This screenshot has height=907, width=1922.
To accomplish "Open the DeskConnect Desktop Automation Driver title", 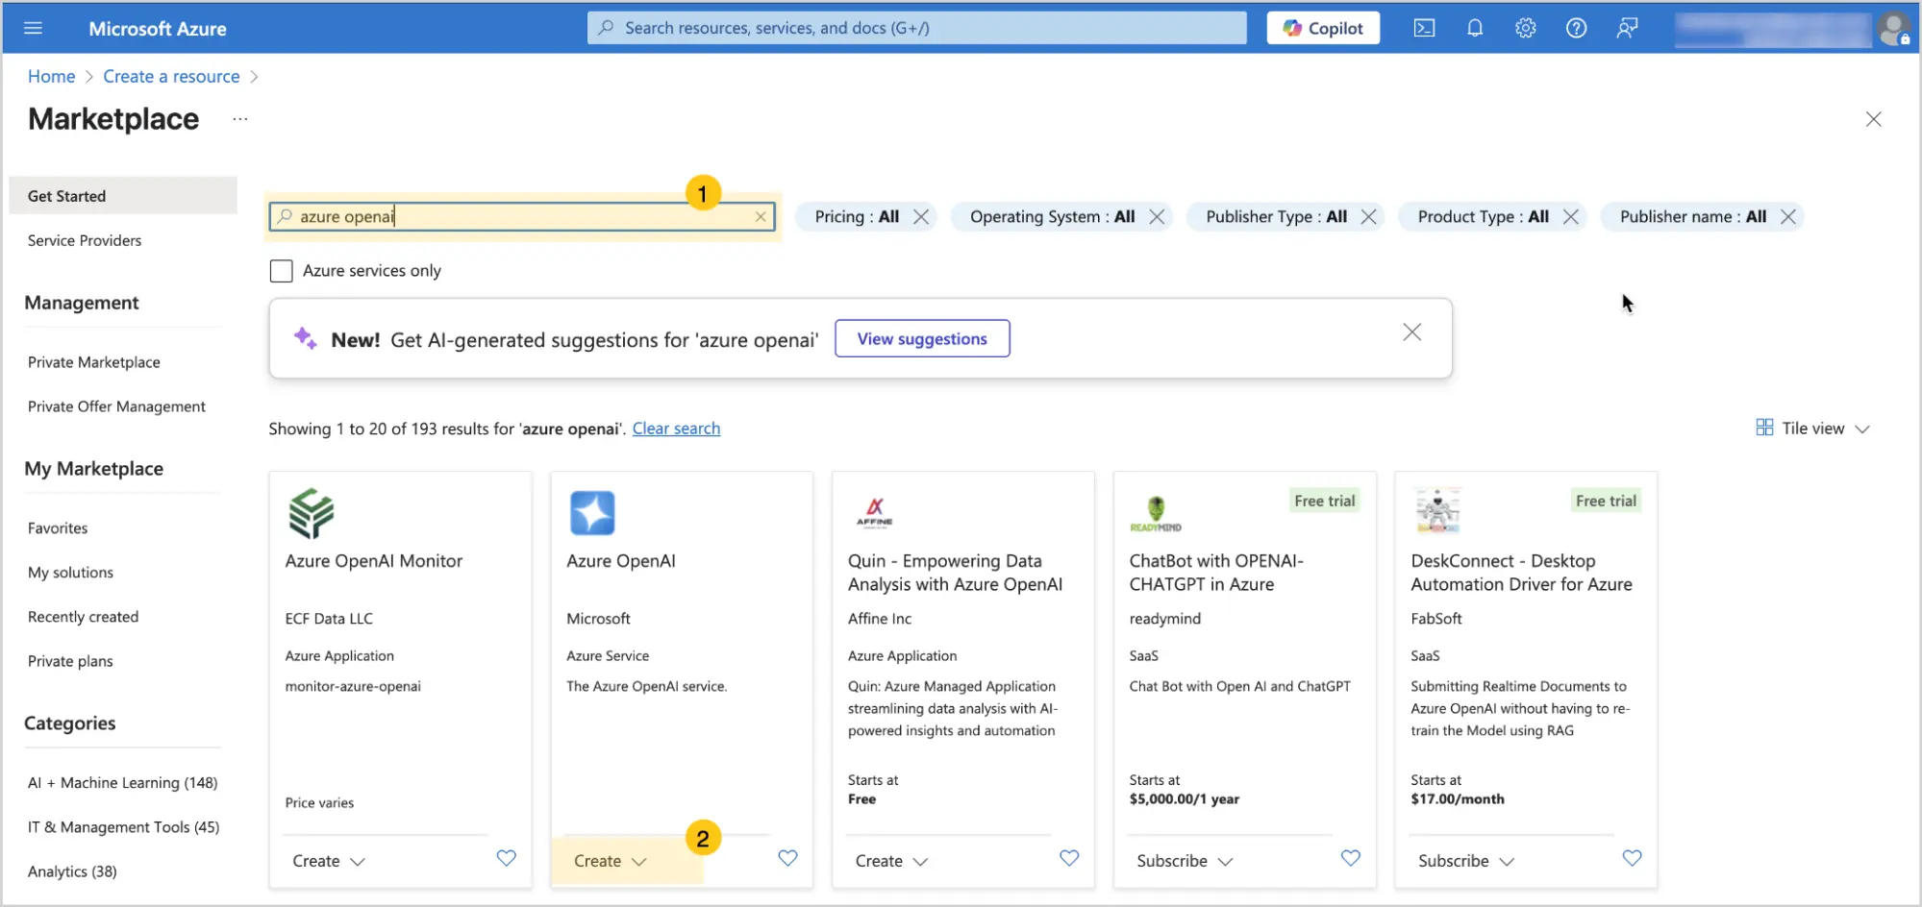I will (1521, 573).
